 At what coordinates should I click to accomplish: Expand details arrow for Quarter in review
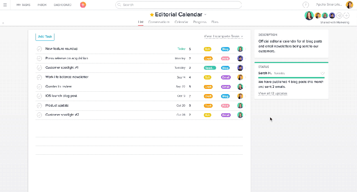(245, 87)
